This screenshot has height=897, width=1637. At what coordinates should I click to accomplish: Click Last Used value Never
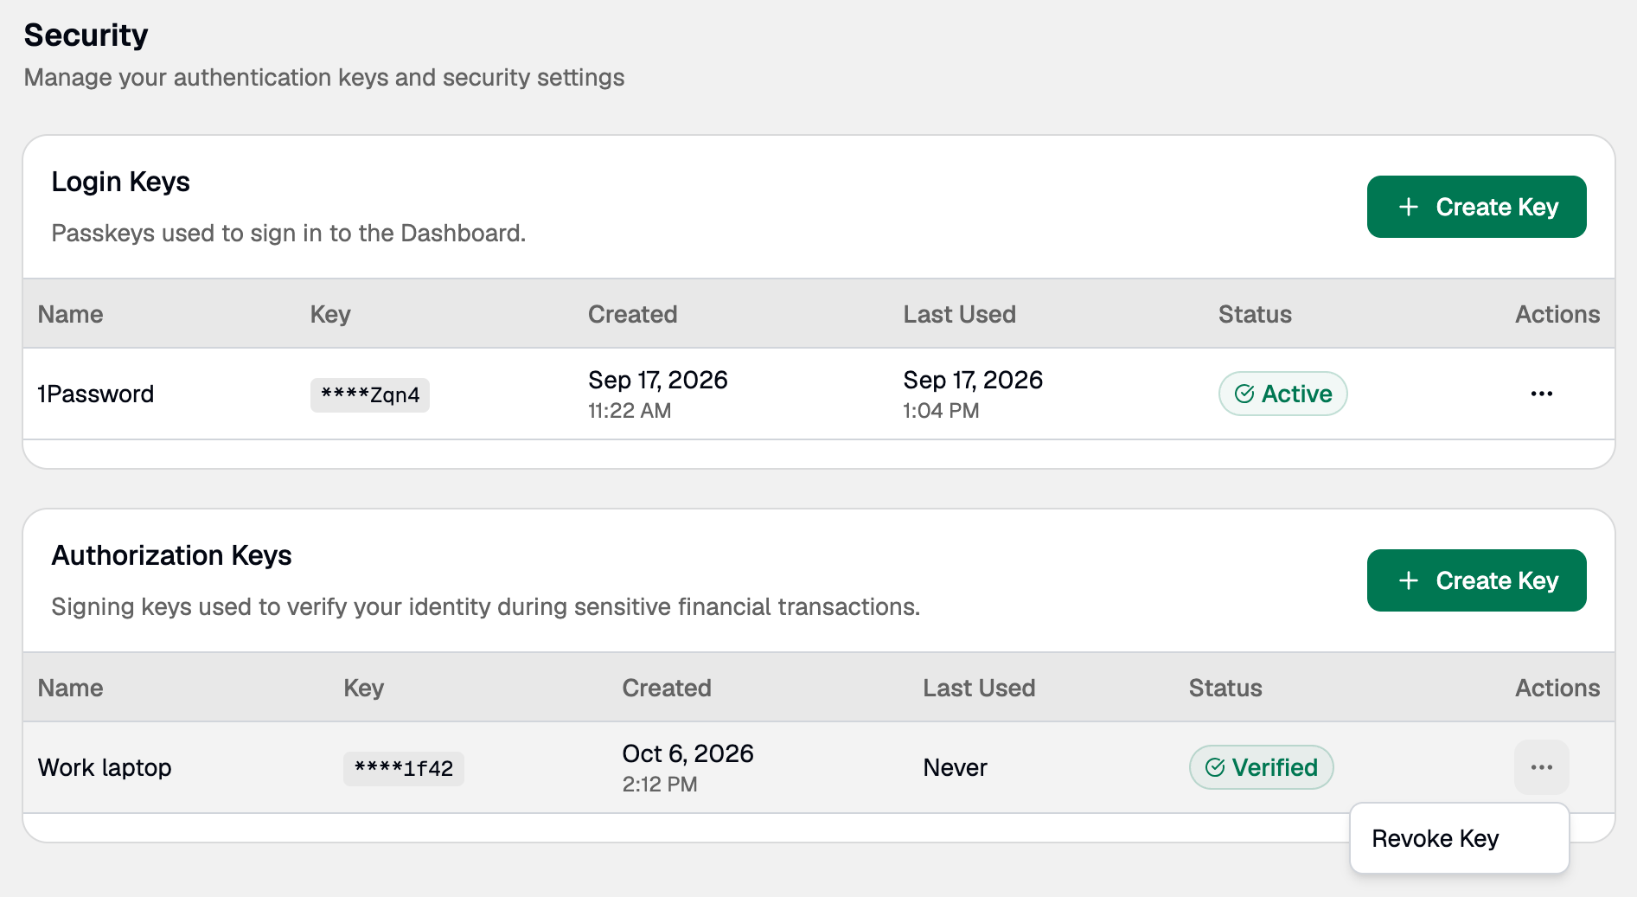955,767
